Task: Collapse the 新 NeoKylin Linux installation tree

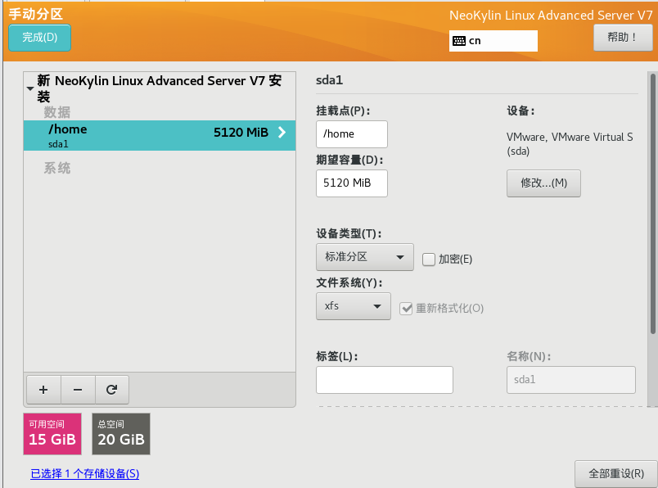Action: tap(30, 88)
